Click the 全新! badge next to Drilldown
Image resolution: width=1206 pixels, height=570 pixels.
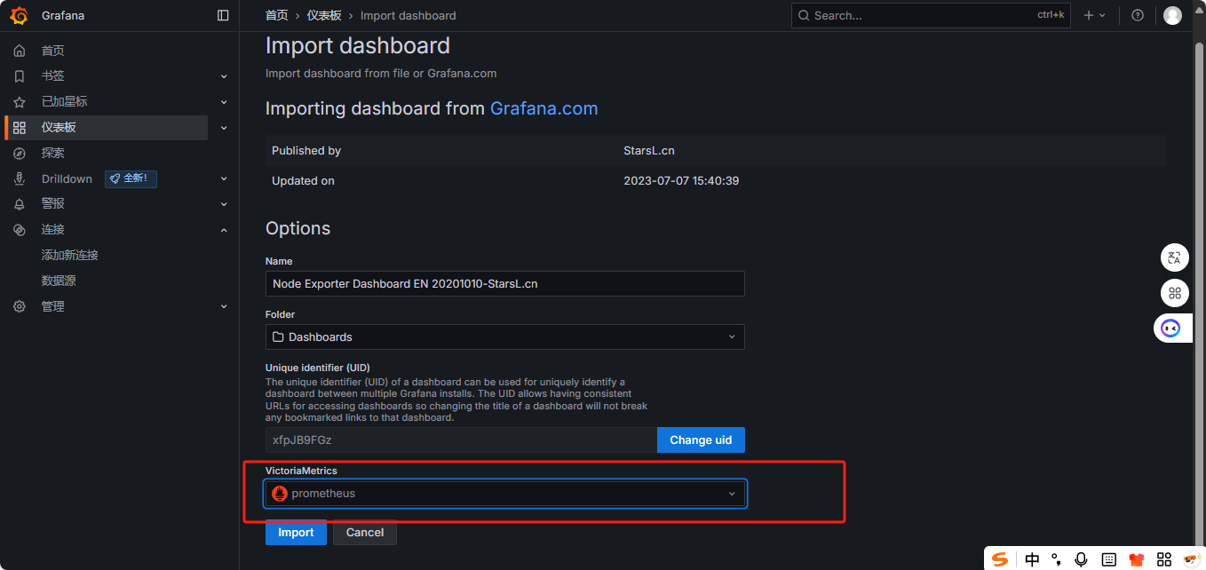pos(131,178)
